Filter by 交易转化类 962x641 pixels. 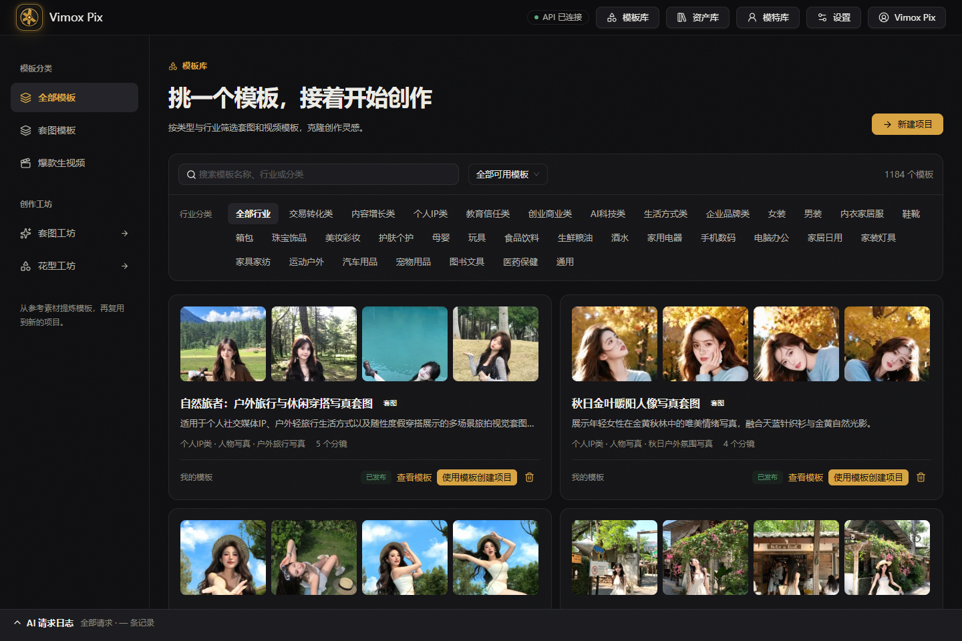pyautogui.click(x=311, y=214)
